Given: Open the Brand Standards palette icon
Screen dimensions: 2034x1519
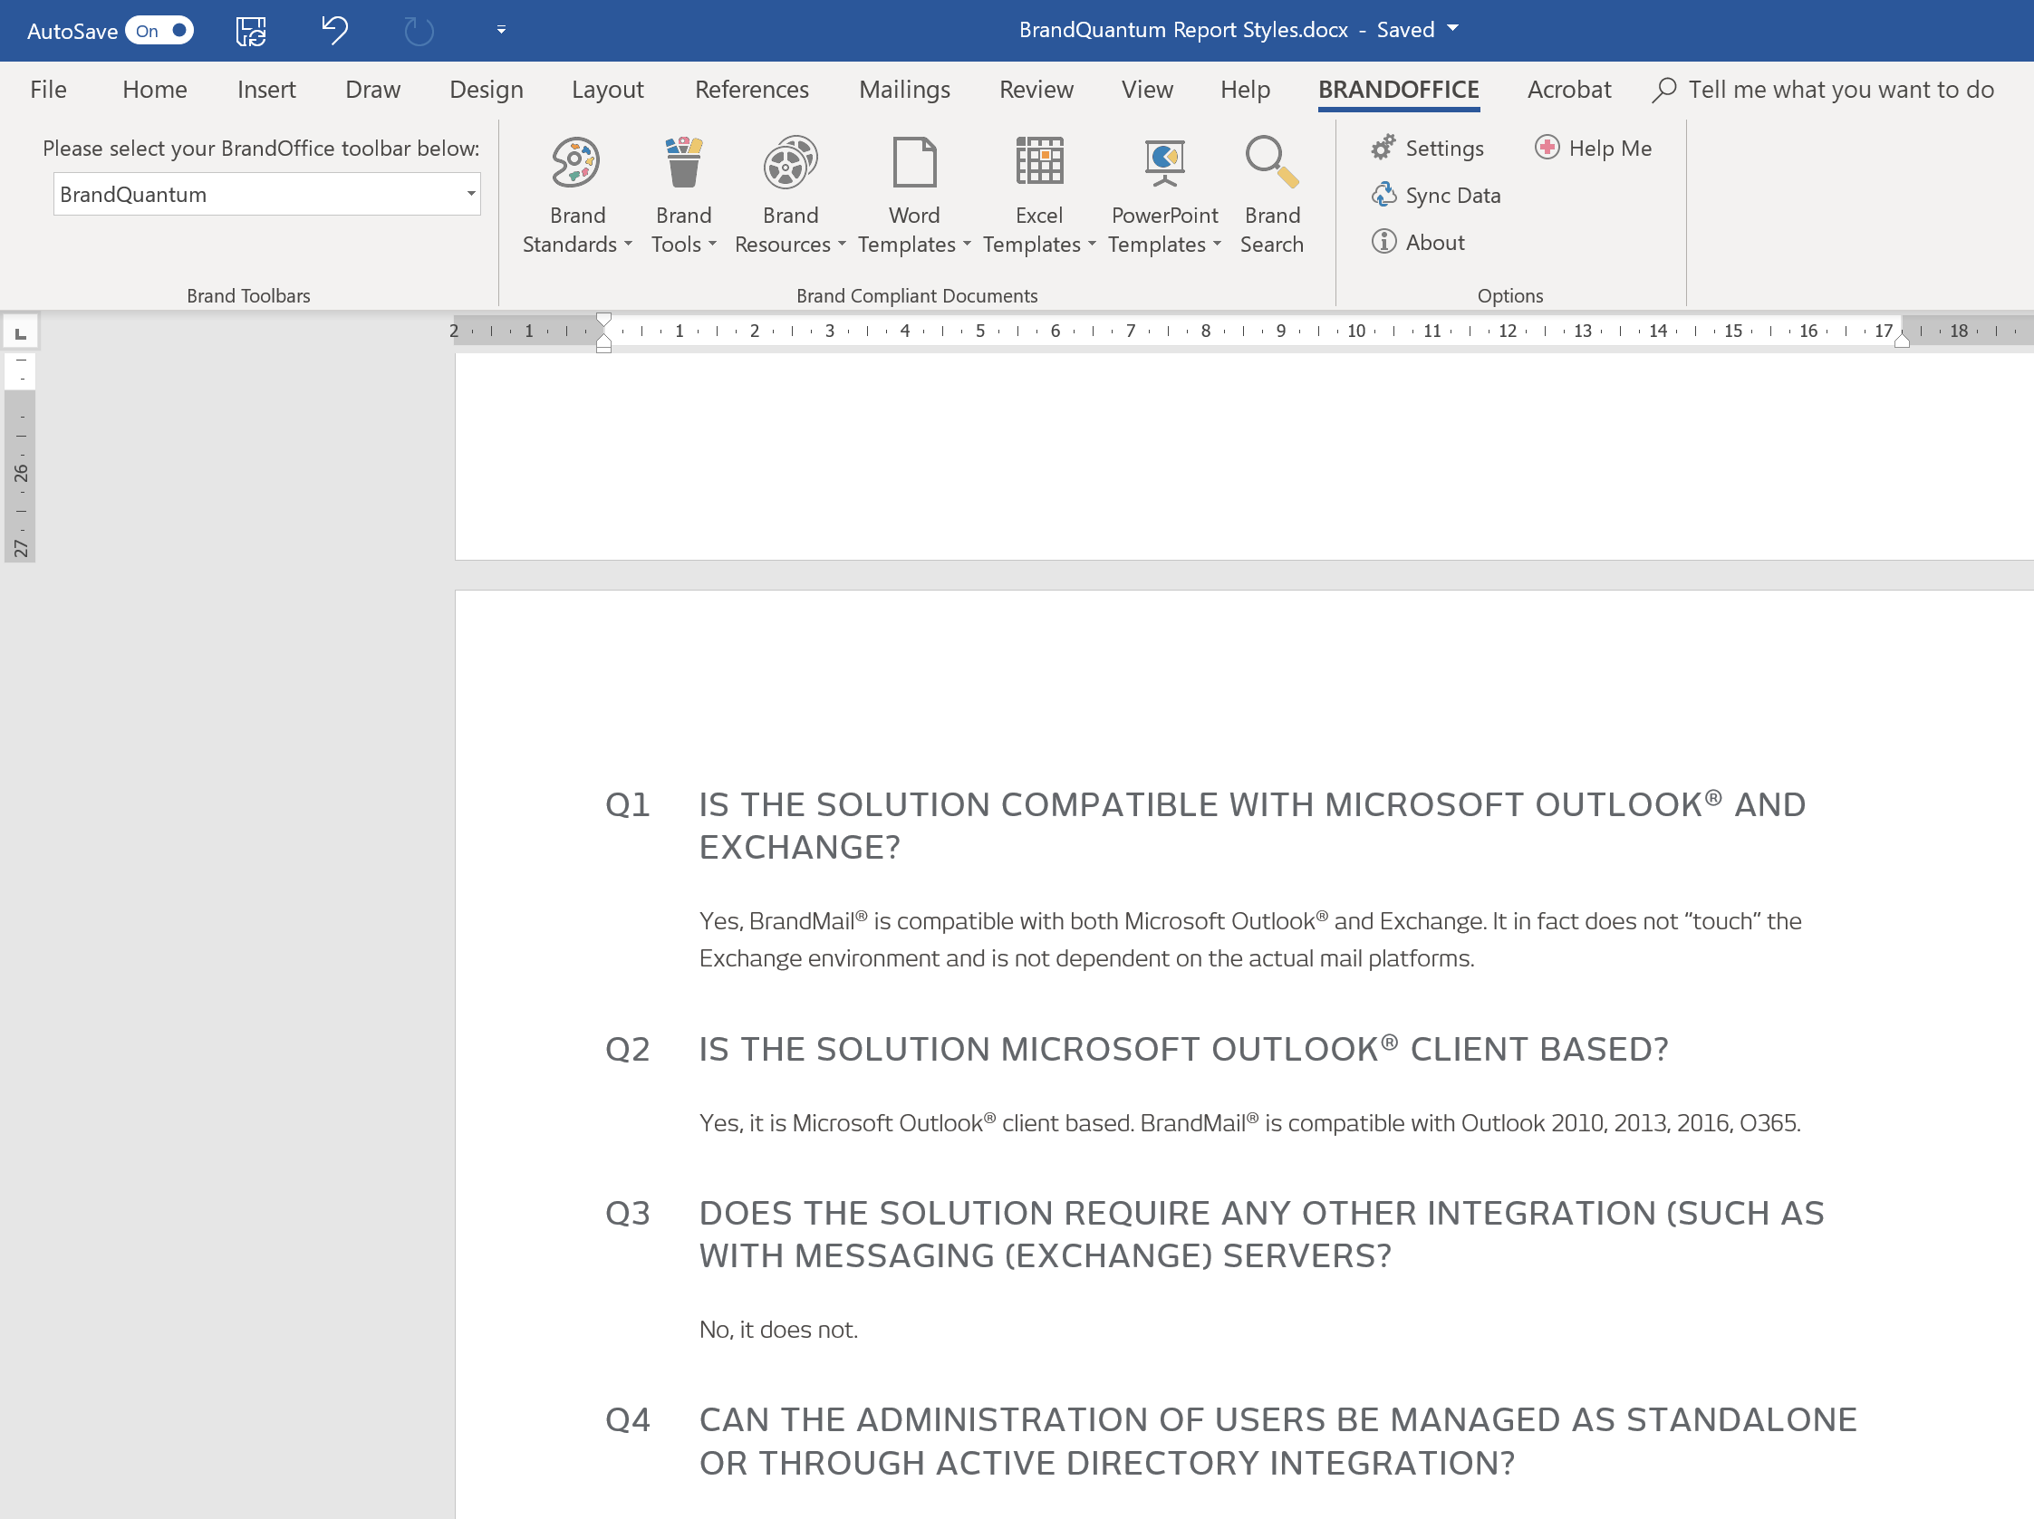Looking at the screenshot, I should 576,164.
